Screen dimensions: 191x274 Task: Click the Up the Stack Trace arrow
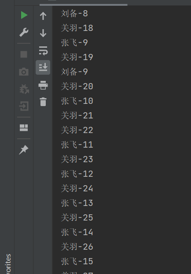[43, 16]
